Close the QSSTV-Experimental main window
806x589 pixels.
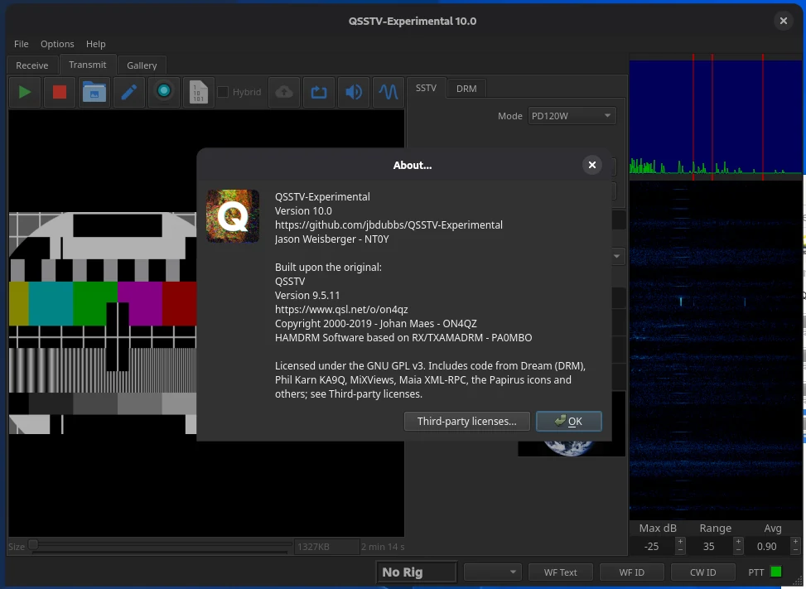783,21
